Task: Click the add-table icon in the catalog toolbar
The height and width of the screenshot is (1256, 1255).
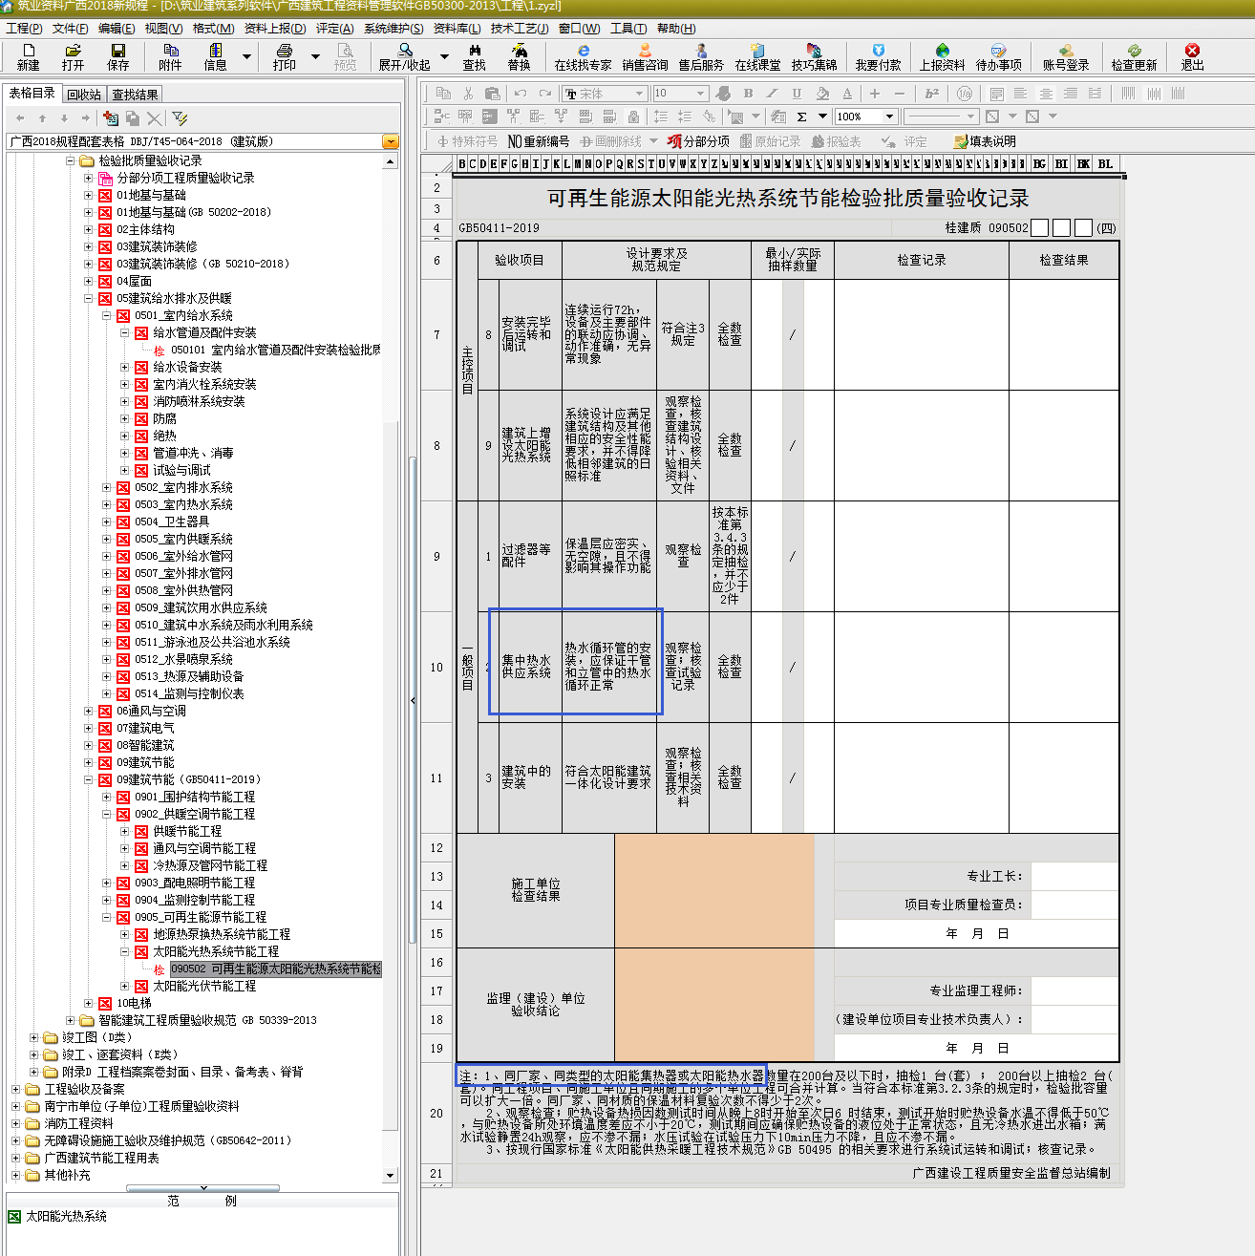Action: pyautogui.click(x=111, y=118)
